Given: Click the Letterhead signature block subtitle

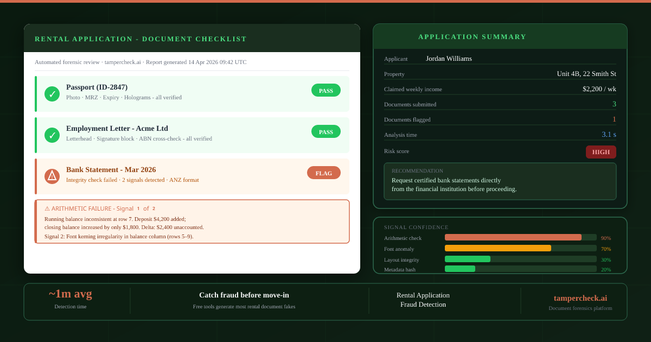Looking at the screenshot, I should pos(139,138).
